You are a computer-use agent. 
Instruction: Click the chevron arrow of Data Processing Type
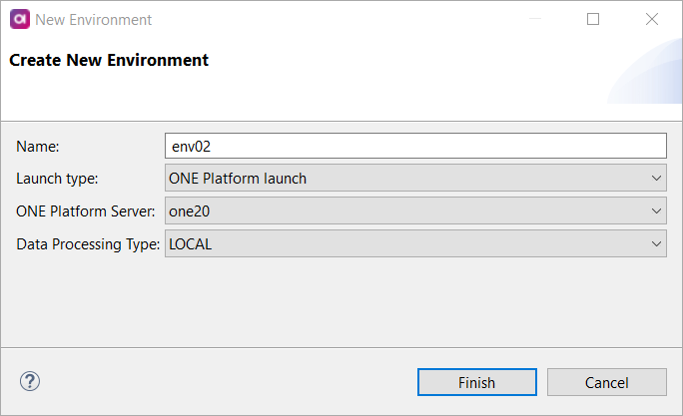pyautogui.click(x=656, y=243)
